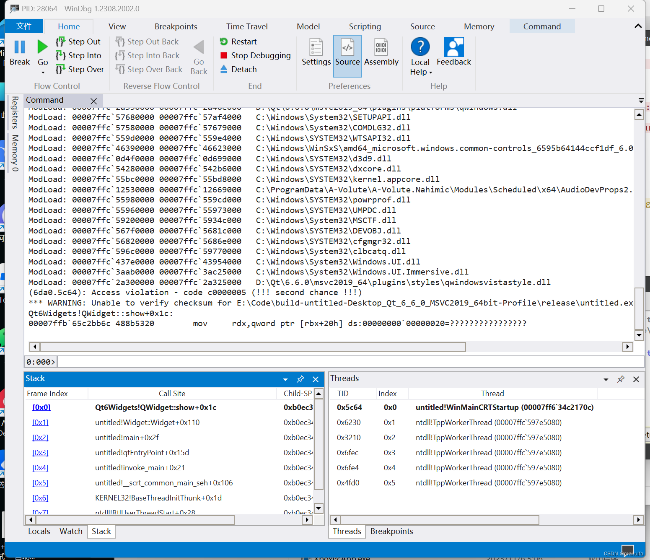Click command output scroll up arrow
The width and height of the screenshot is (650, 560).
(x=639, y=114)
